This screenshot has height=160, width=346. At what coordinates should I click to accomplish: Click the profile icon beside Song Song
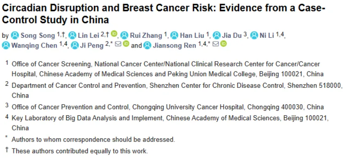[x=15, y=35]
